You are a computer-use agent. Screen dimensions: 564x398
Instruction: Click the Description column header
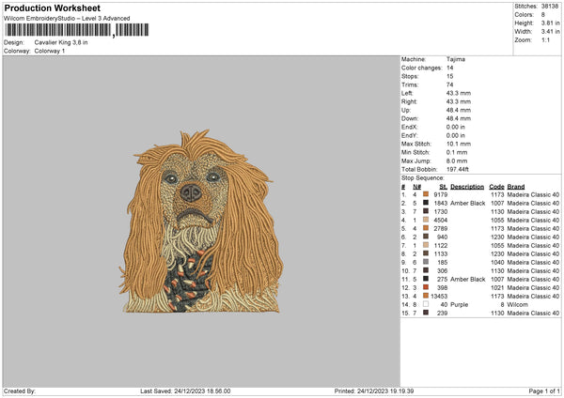point(467,186)
